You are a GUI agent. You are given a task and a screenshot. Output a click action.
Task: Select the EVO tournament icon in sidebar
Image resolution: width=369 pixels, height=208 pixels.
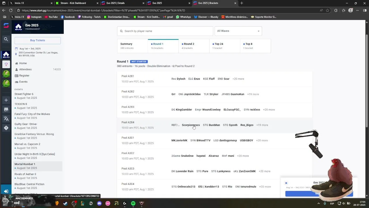(6, 55)
